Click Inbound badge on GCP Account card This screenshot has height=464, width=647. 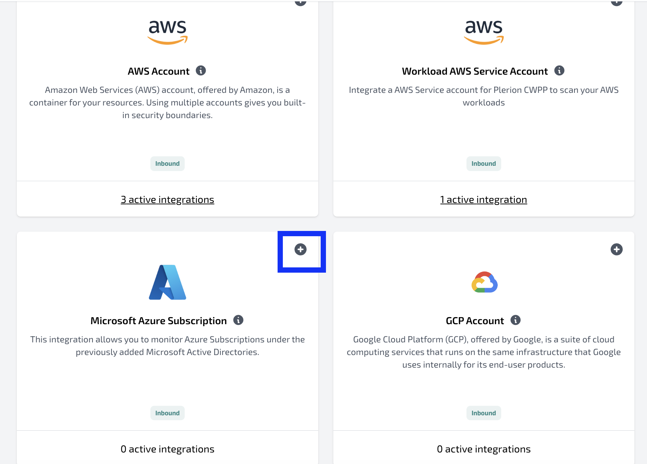pos(484,413)
